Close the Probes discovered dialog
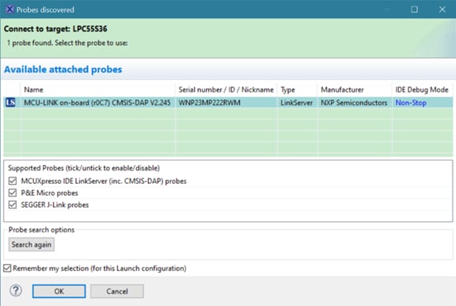The width and height of the screenshot is (456, 306). coord(443,10)
